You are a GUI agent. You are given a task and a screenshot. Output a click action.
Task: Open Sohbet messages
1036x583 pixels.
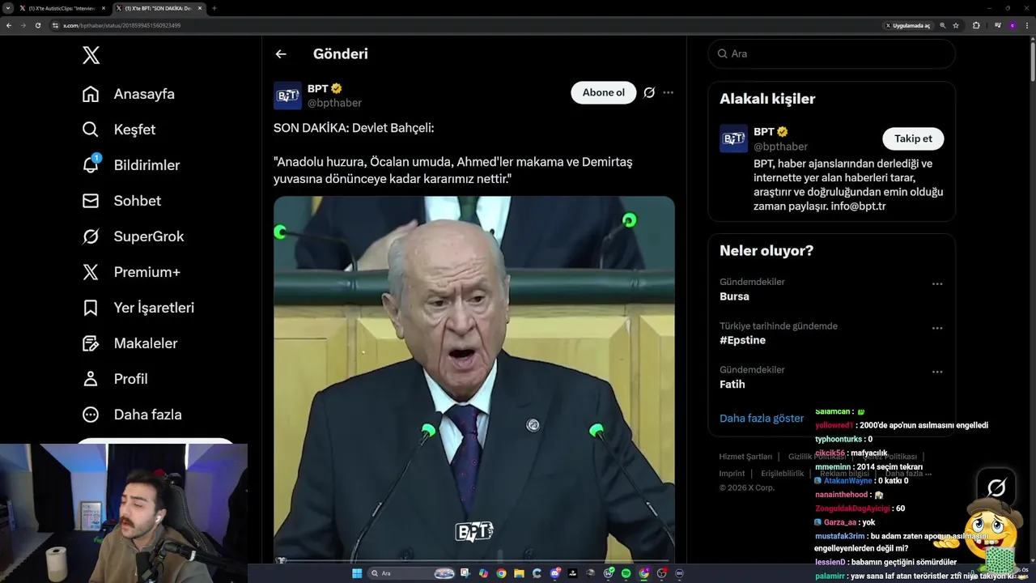(121, 201)
